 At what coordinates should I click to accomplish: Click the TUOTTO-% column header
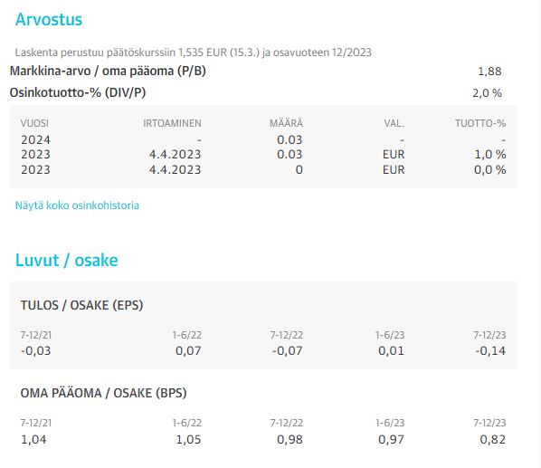(x=480, y=123)
